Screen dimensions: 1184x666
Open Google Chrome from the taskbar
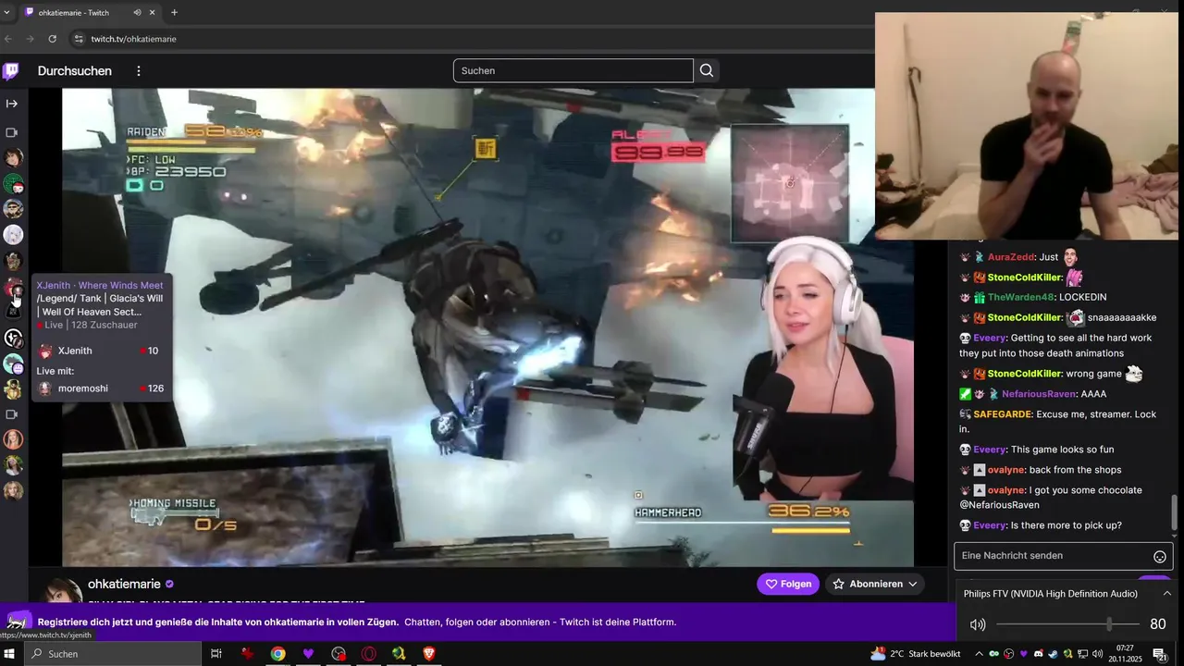277,654
